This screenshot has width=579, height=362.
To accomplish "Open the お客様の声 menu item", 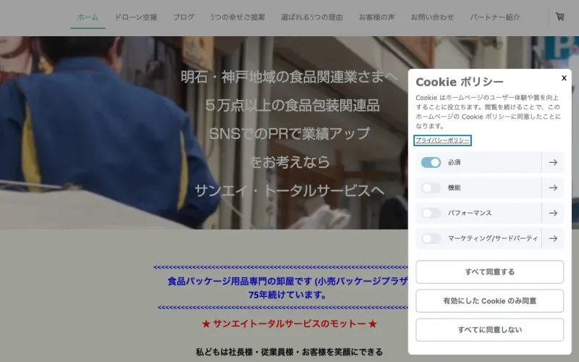I will [376, 17].
